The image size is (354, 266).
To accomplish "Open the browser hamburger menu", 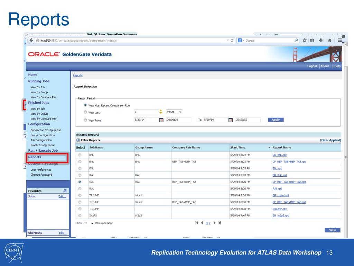I will coord(340,40).
